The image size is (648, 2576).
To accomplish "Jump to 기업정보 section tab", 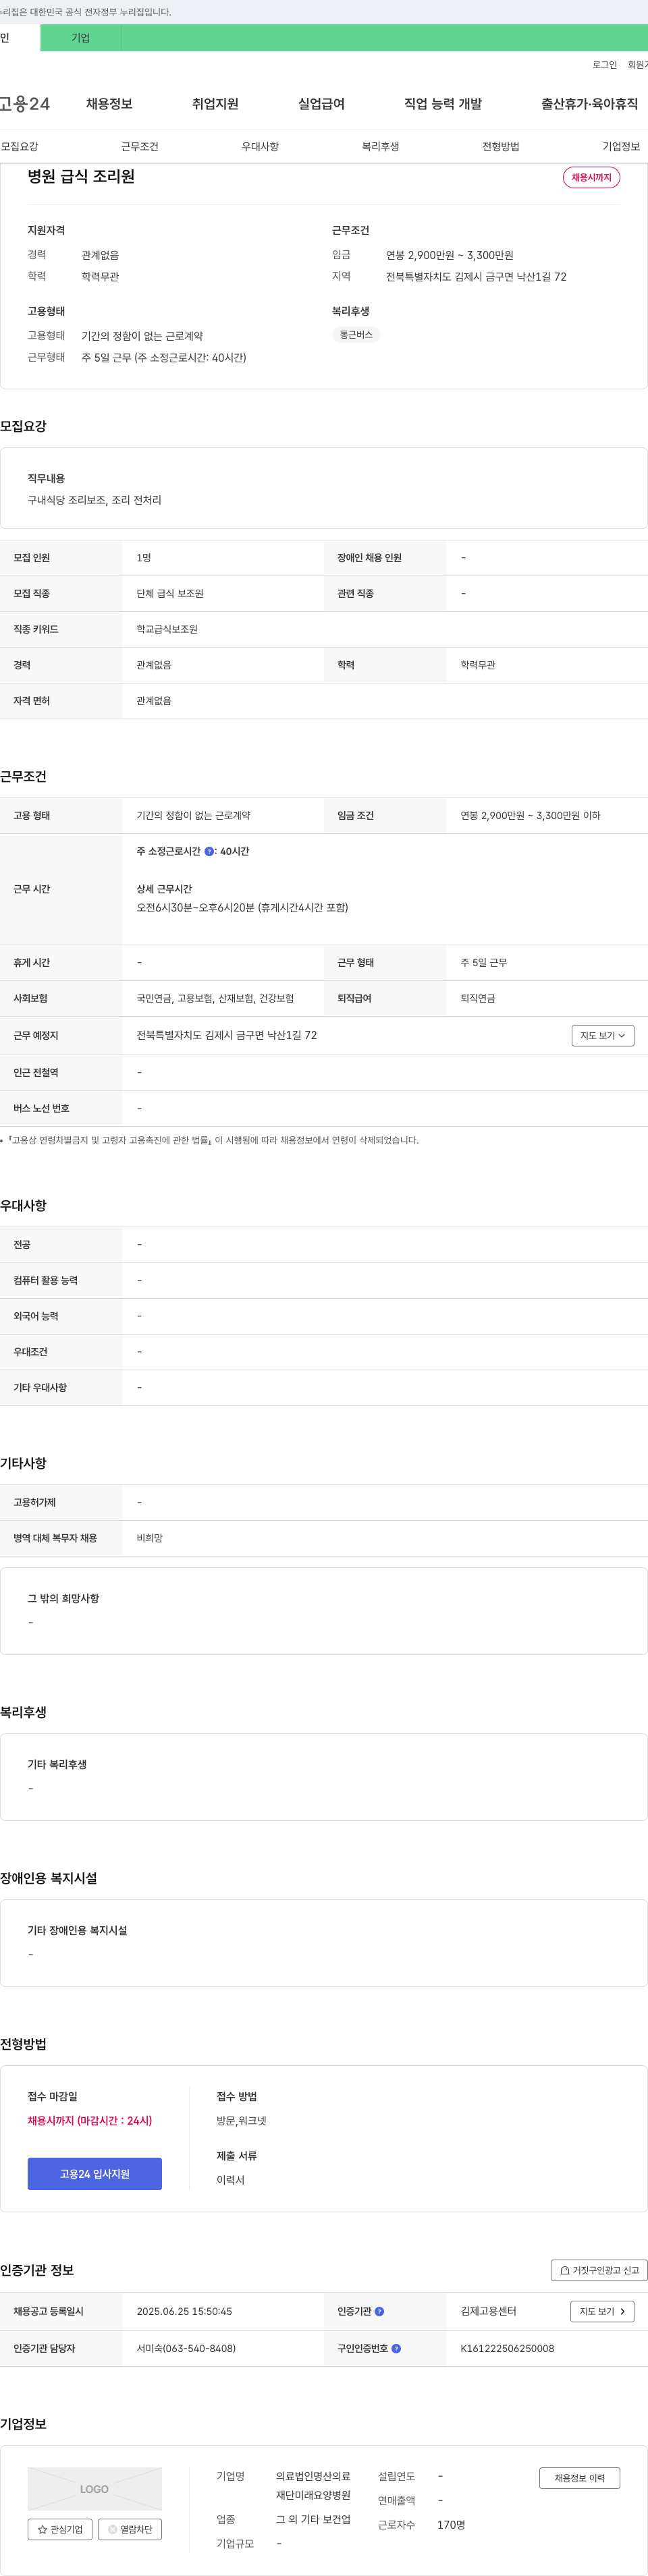I will 621,146.
